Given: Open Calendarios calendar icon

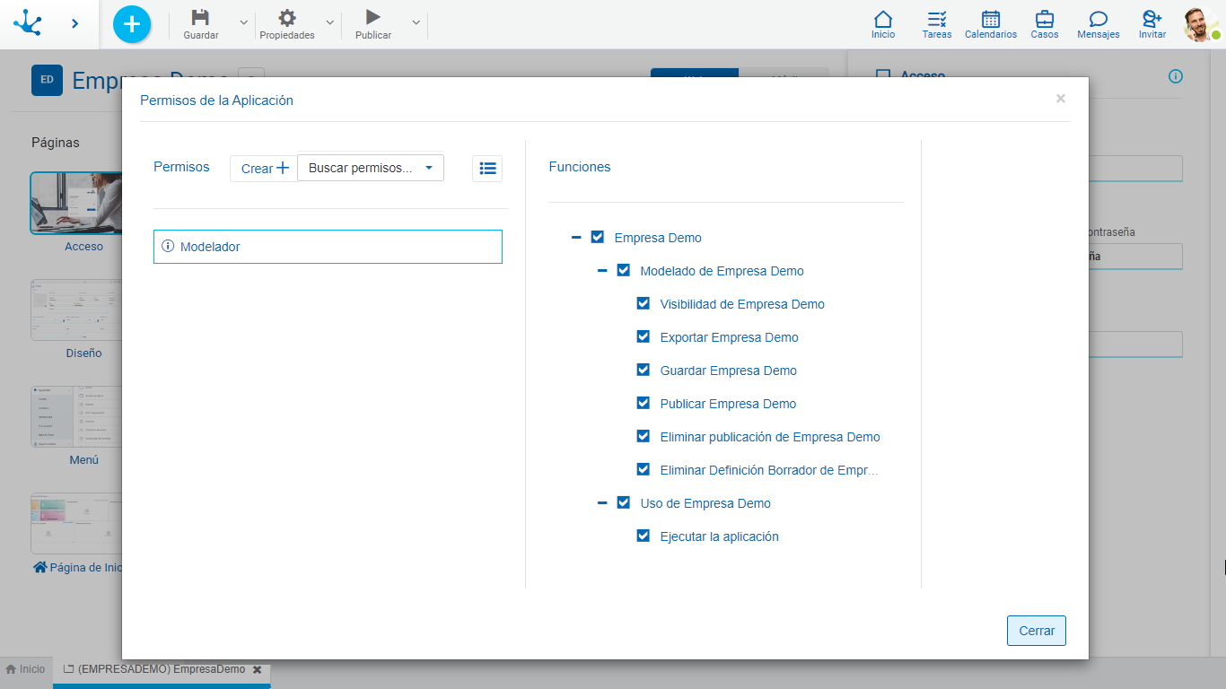Looking at the screenshot, I should [991, 19].
